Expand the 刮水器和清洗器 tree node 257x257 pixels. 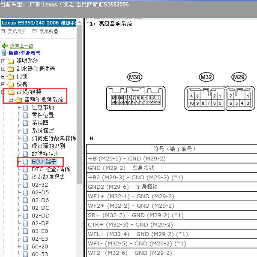[3, 69]
